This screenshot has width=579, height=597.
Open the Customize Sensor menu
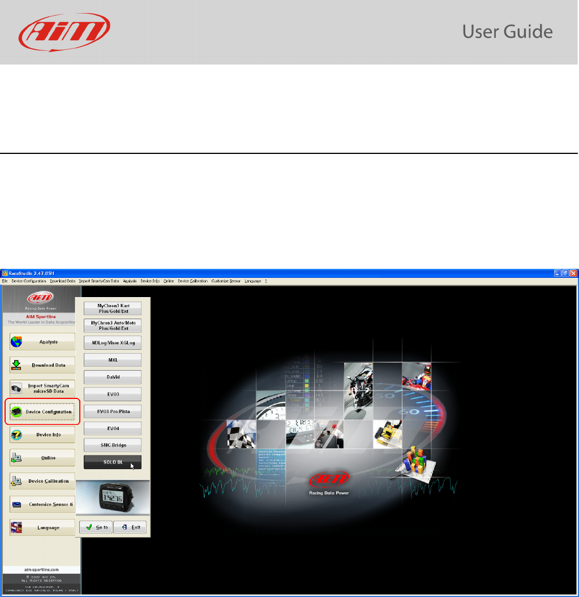coord(226,281)
